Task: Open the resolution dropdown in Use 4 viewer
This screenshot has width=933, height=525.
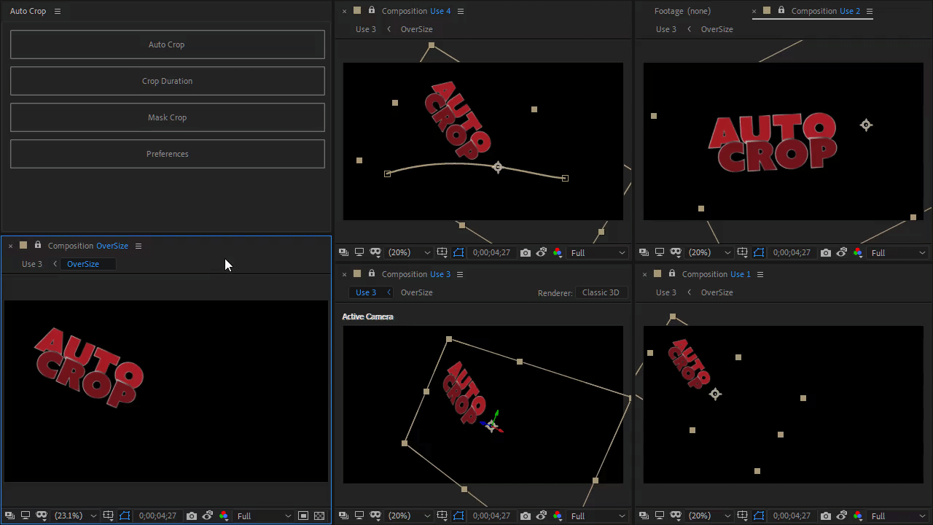Action: [x=598, y=253]
